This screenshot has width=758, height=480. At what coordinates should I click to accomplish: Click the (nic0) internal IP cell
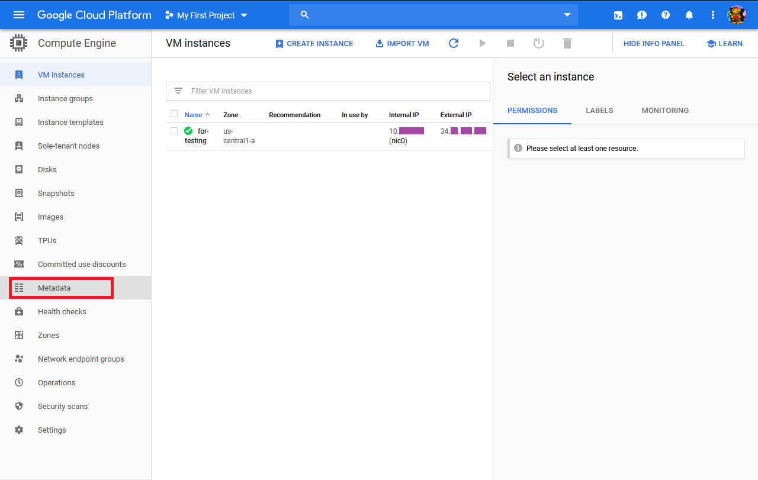point(399,141)
